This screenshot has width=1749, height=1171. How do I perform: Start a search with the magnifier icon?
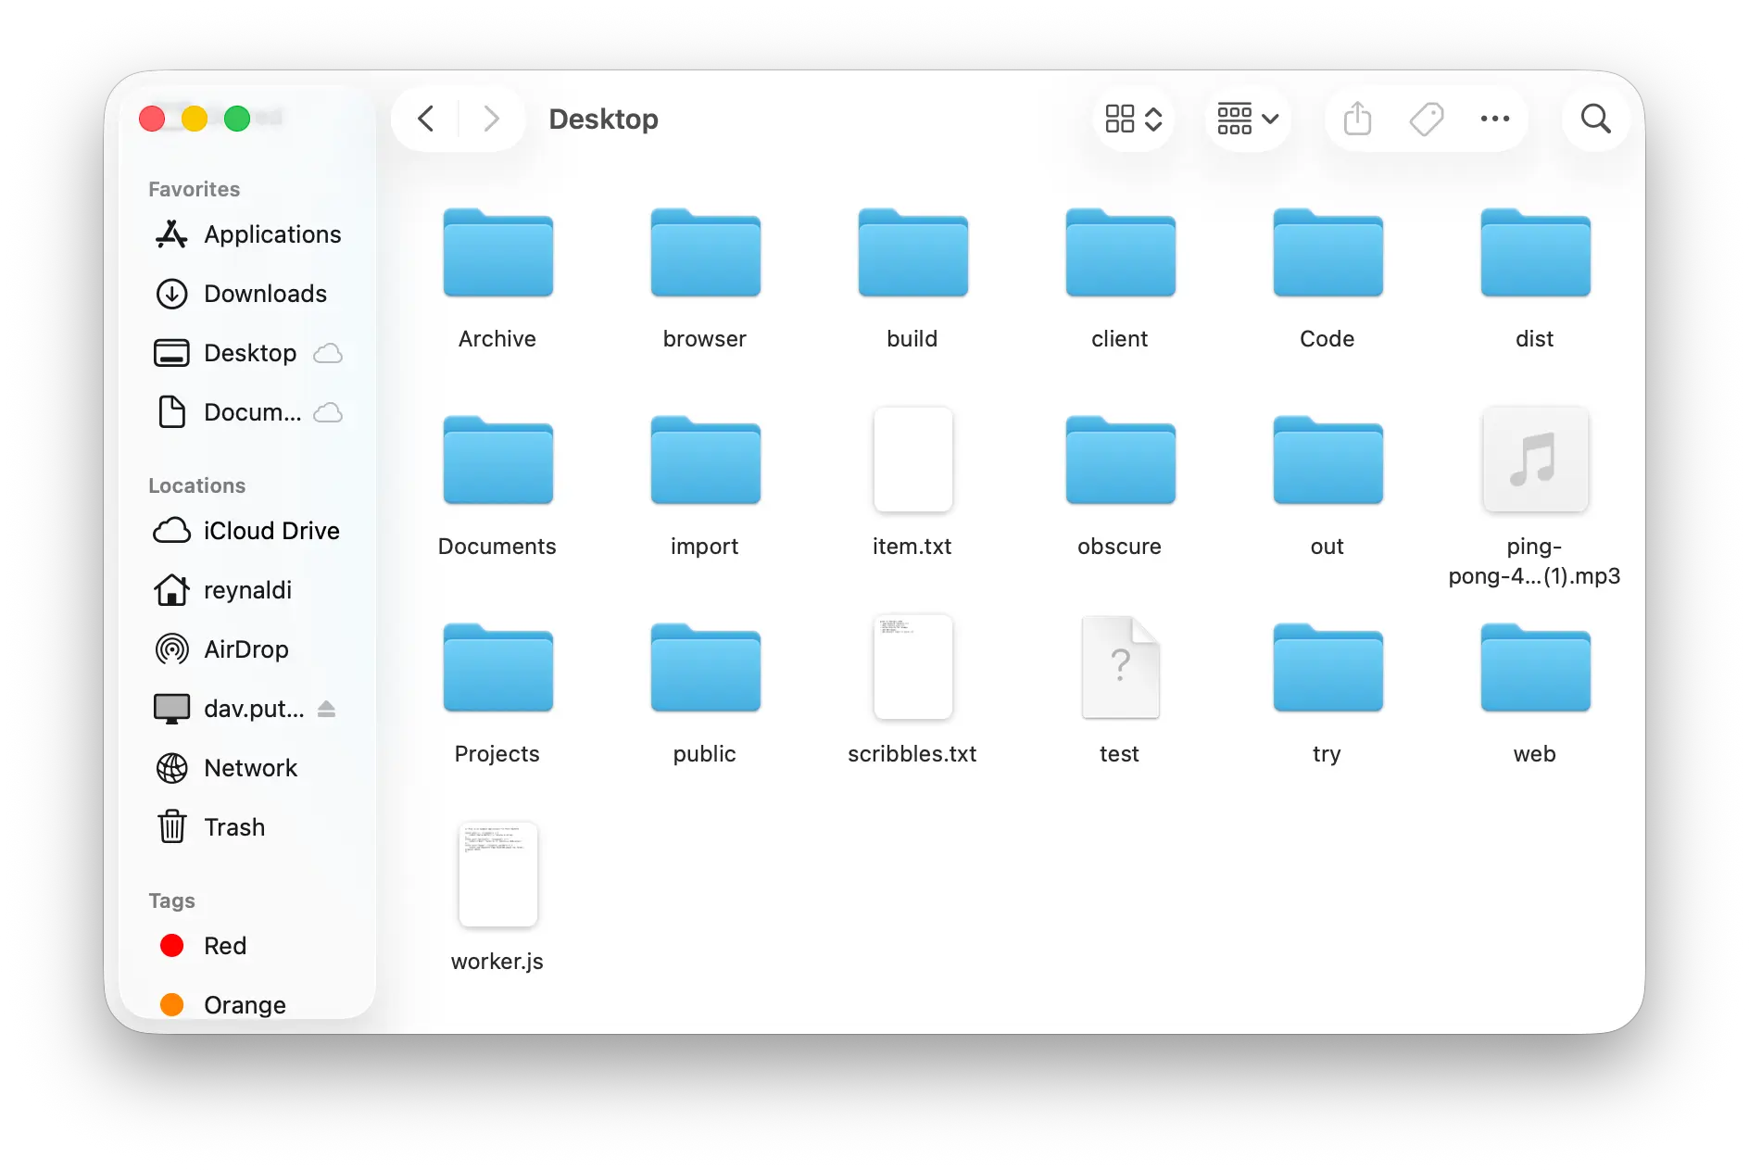tap(1595, 119)
